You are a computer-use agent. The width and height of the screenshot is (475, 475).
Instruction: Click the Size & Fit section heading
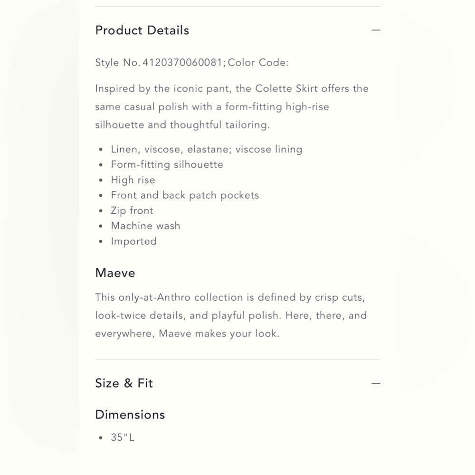(124, 383)
